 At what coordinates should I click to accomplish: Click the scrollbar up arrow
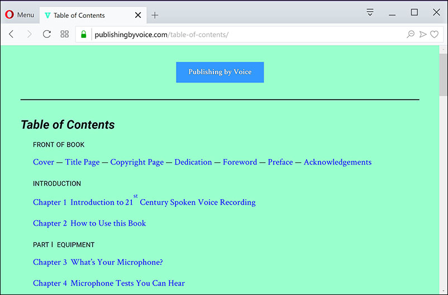(443, 50)
